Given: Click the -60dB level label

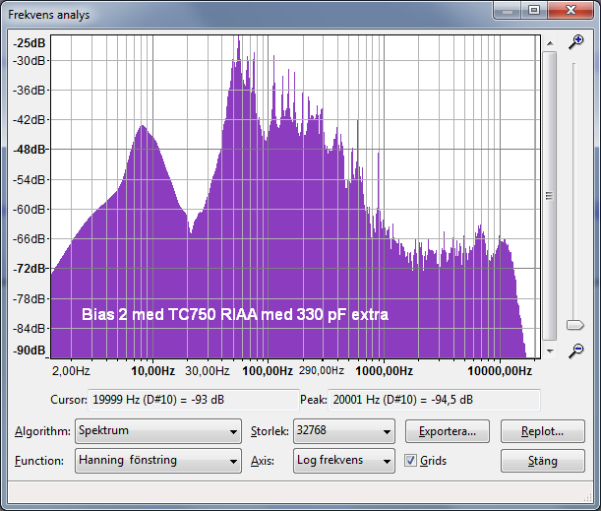Looking at the screenshot, I should pos(30,209).
